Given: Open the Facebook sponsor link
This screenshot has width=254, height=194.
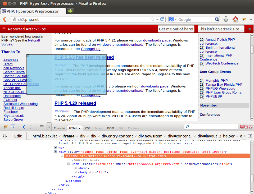Looking at the screenshot, I should tap(11, 112).
